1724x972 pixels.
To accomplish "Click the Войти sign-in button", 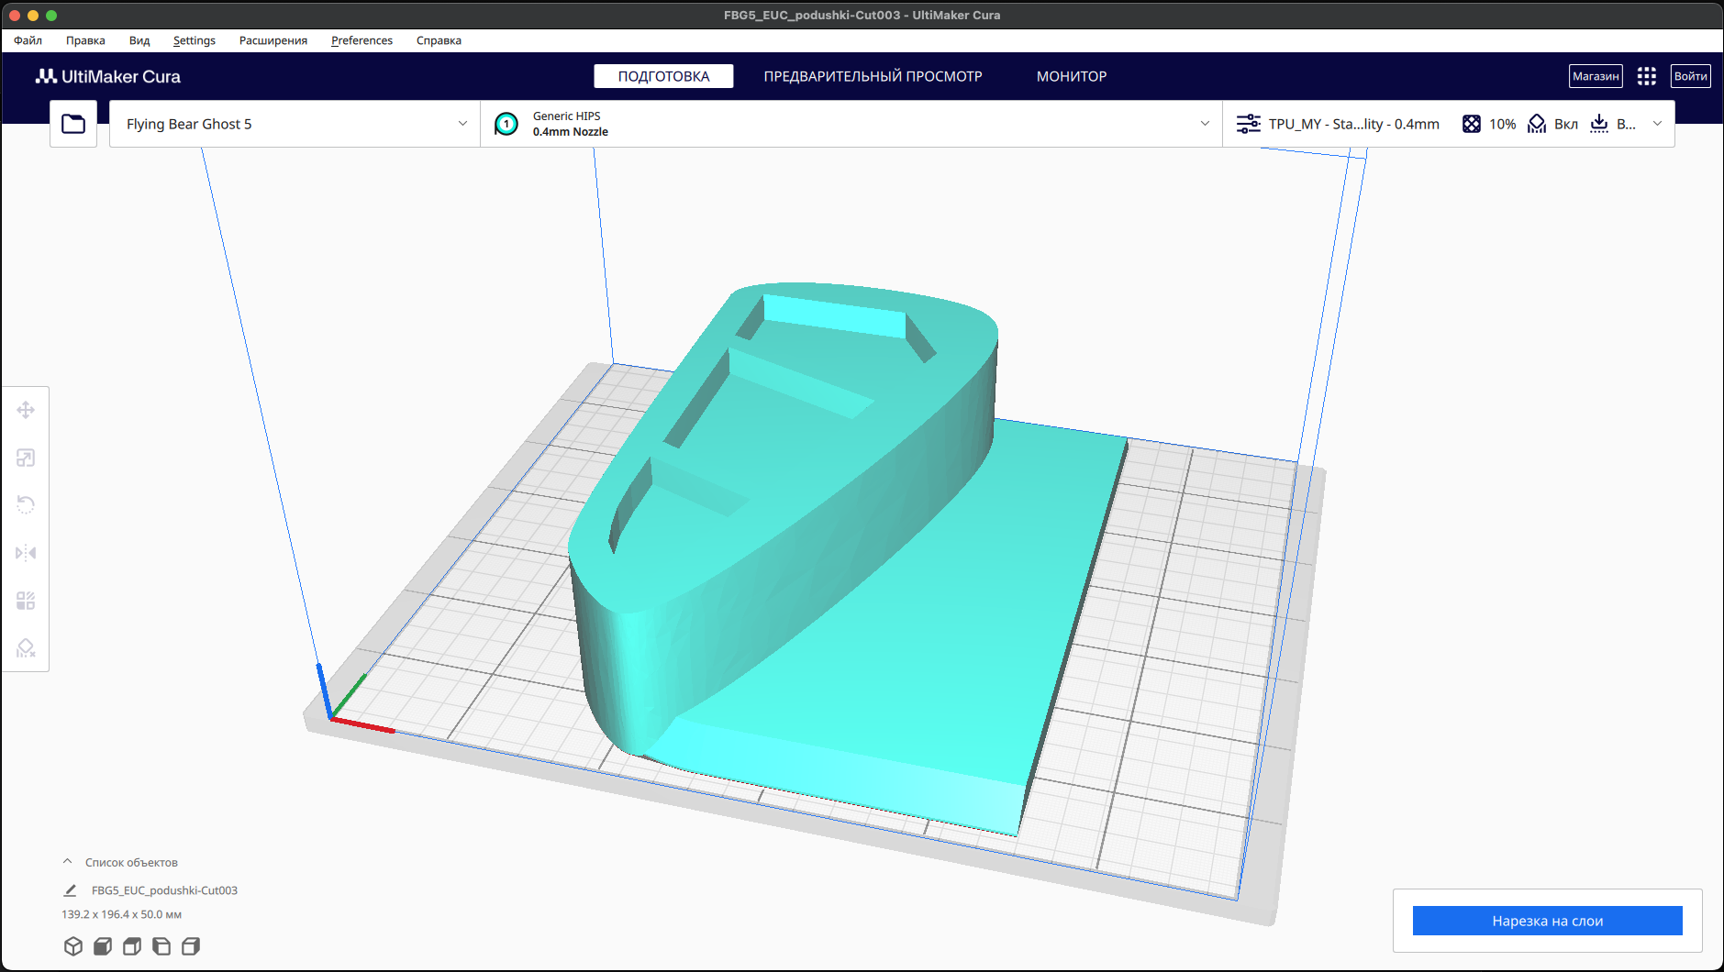I will 1690,76.
